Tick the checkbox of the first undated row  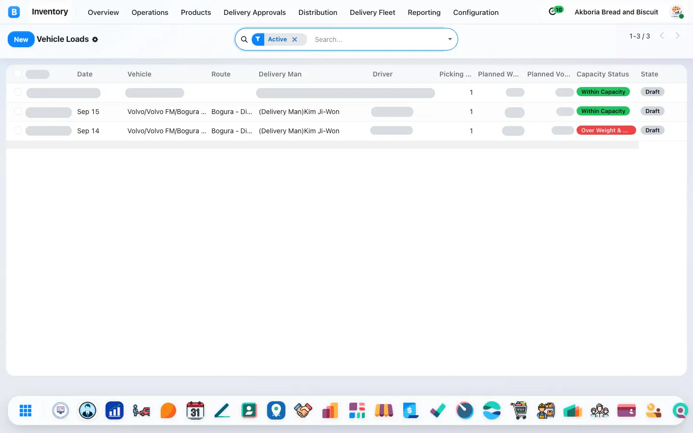tap(18, 92)
